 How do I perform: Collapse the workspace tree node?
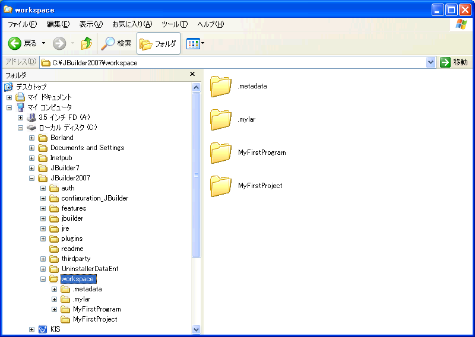(43, 279)
